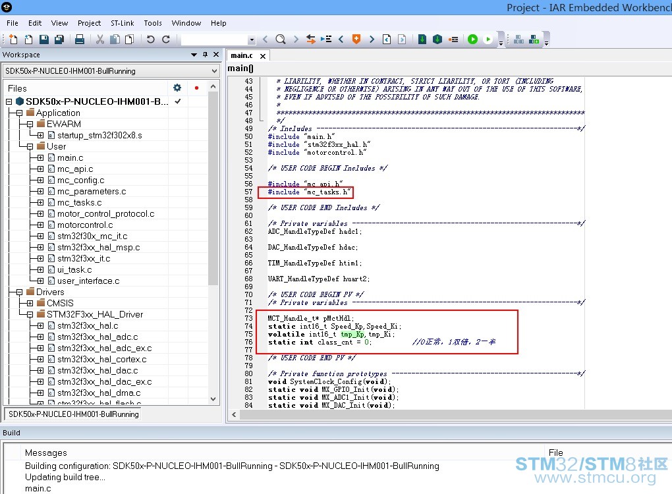The image size is (672, 494).
Task: Click the Replace orange arrows icon
Action: (x=311, y=40)
